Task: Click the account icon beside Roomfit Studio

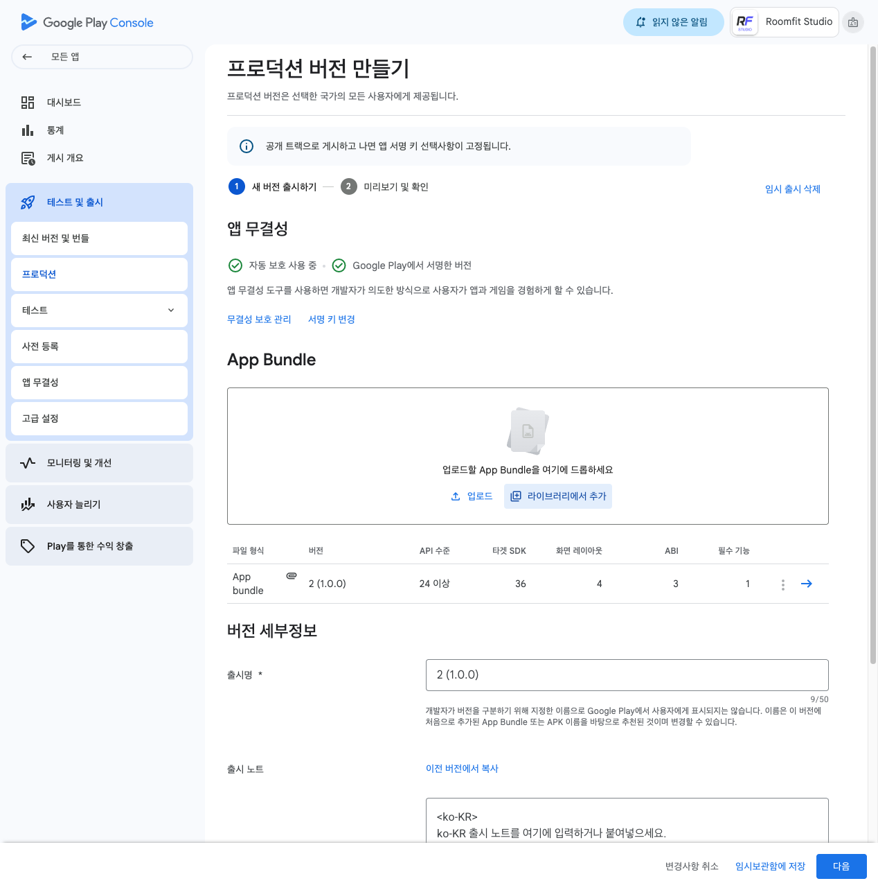Action: pyautogui.click(x=853, y=22)
